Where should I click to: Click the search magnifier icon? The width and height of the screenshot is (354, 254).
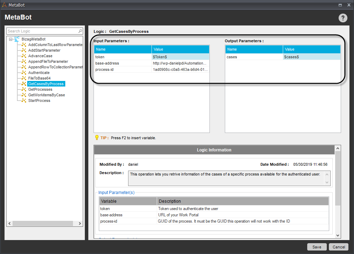[x=80, y=31]
